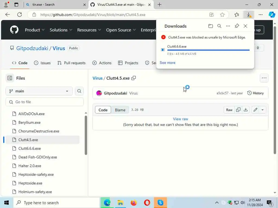The image size is (278, 208).
Task: Download raw file icon
Action: (x=245, y=110)
